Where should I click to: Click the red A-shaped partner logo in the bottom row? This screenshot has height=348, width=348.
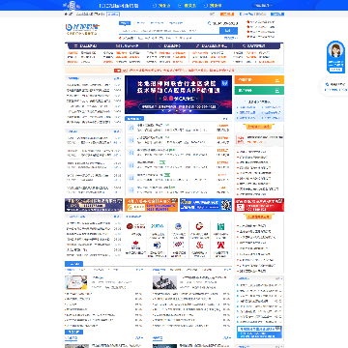click(221, 245)
